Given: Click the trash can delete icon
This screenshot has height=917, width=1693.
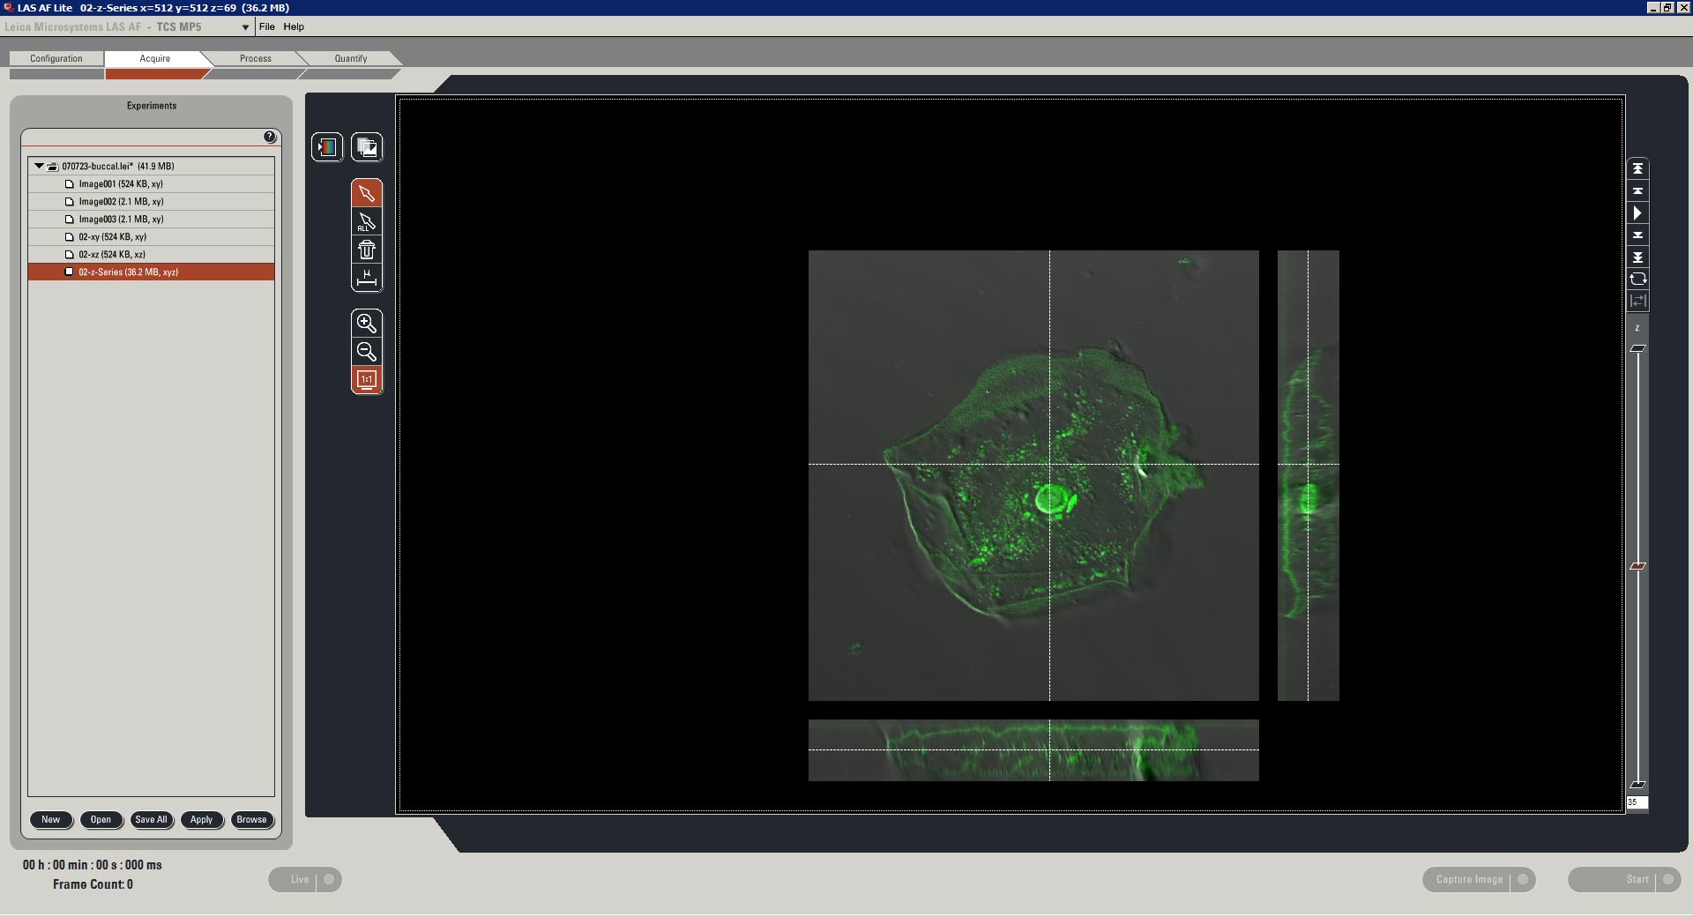Looking at the screenshot, I should coord(367,250).
